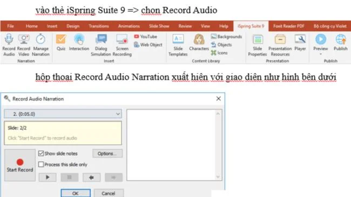Open Slide Templates library
Viewport: 351px width, 197px height.
tap(178, 45)
